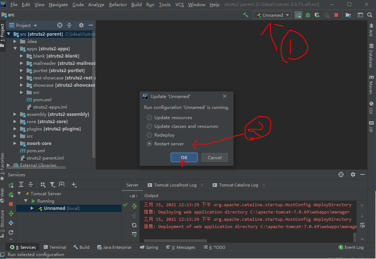The width and height of the screenshot is (376, 259).
Task: Open Services panel settings gear
Action: [x=353, y=174]
